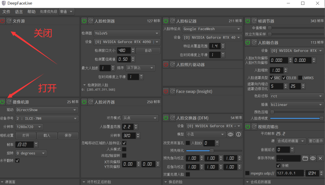Click the 窗口显示 button
The width and height of the screenshot is (325, 185).
pos(316,141)
